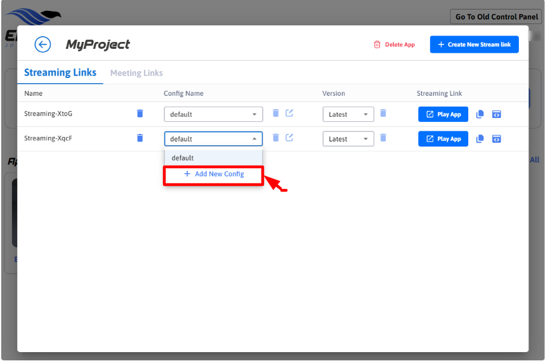The image size is (545, 361).
Task: Delete the Streaming-XtoG stream link
Action: (140, 114)
